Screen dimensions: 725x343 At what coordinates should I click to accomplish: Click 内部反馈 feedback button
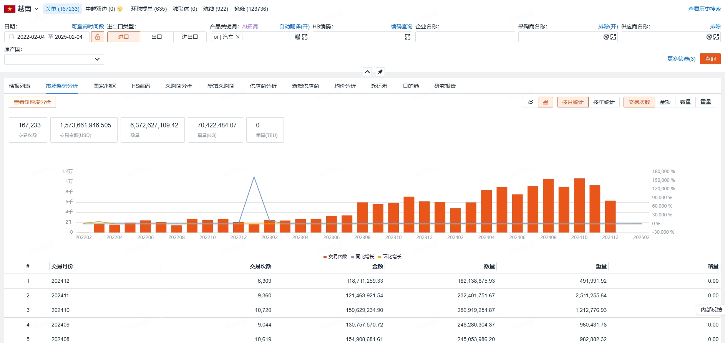pyautogui.click(x=711, y=310)
